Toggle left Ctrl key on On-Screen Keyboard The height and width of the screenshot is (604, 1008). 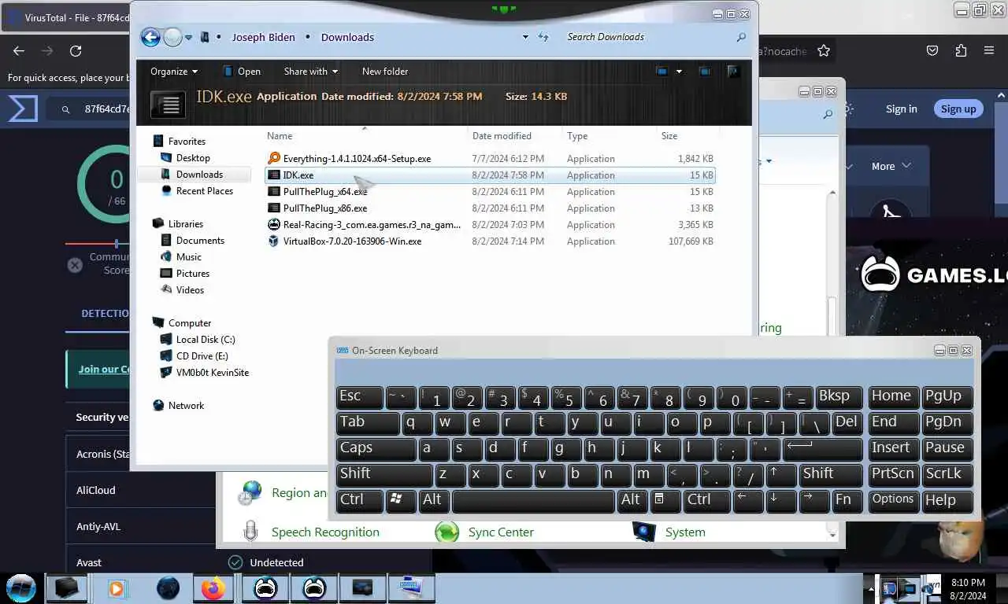pyautogui.click(x=360, y=501)
